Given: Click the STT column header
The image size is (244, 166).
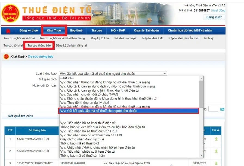Looking at the screenshot, I should tap(10, 130).
